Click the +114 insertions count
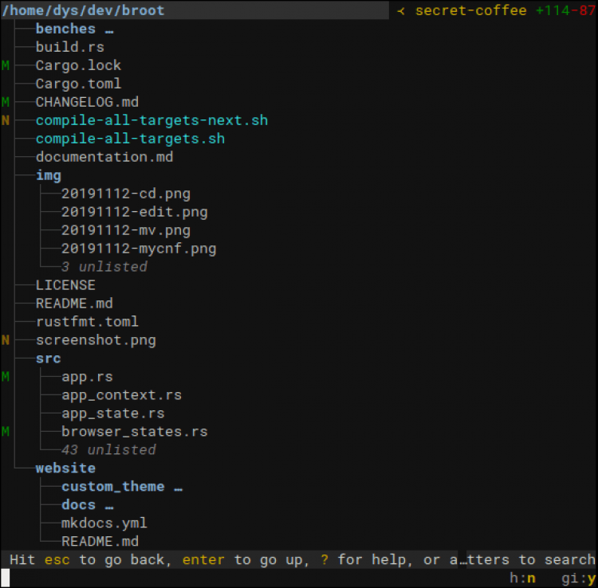Screen dimensions: 598x588 (553, 10)
